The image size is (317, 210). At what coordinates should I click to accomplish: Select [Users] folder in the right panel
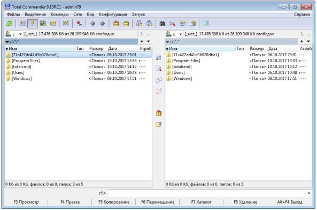pos(238,72)
